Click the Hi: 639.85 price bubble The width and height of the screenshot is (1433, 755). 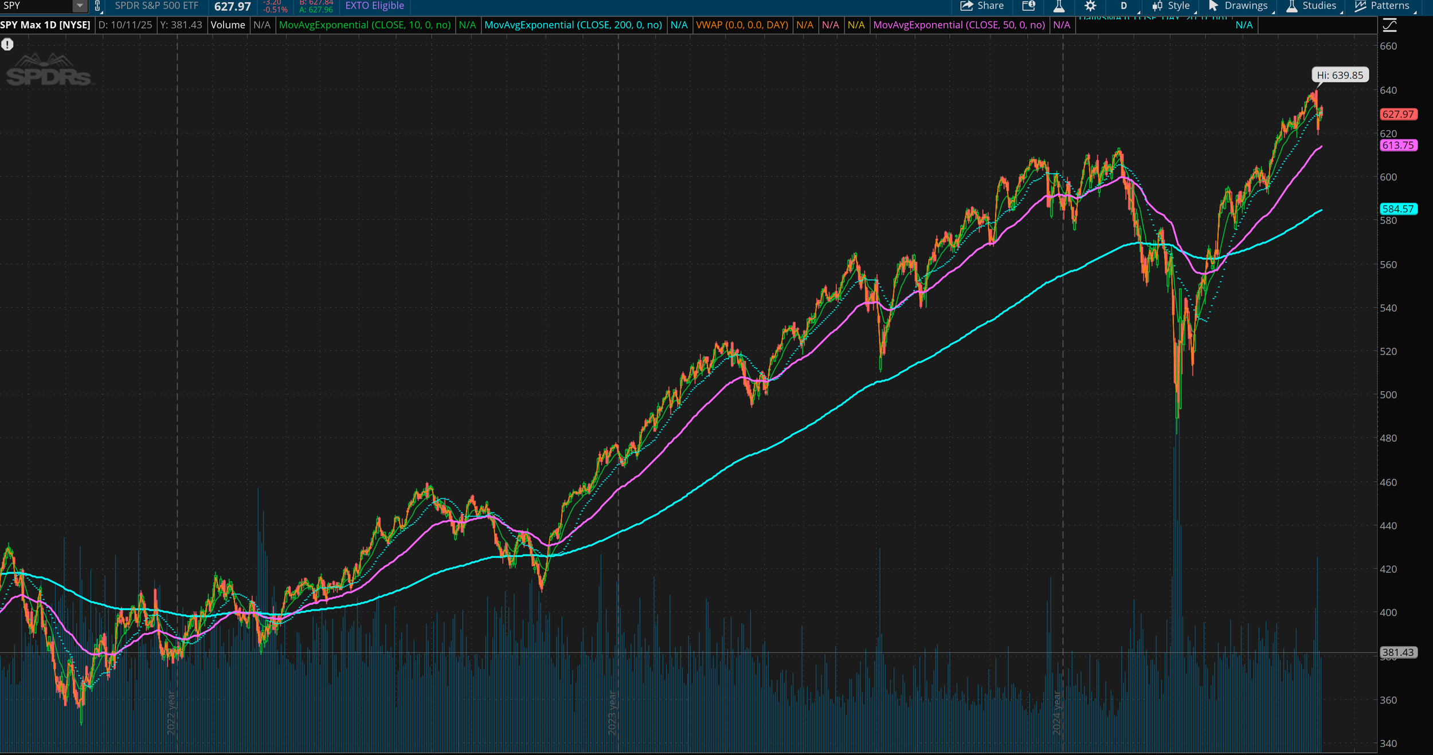click(x=1340, y=75)
